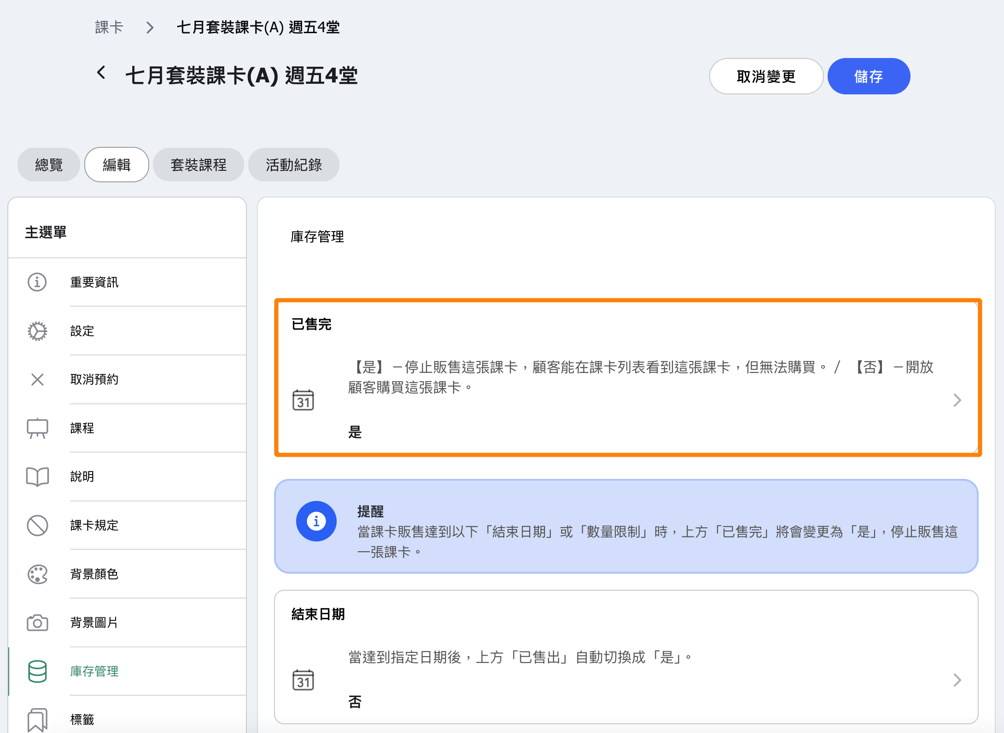This screenshot has width=1004, height=733.
Task: Expand the 已售完 setting chevron
Action: click(957, 400)
